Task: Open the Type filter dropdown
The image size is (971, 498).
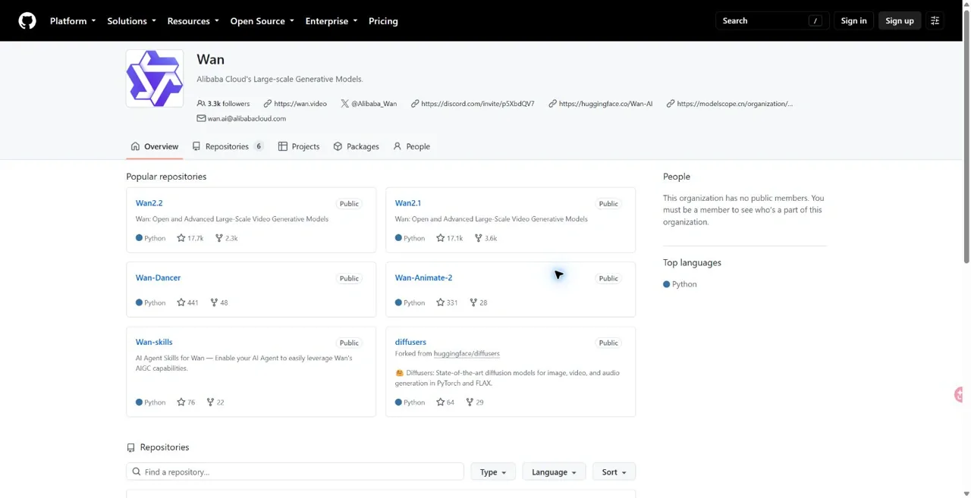Action: (492, 471)
